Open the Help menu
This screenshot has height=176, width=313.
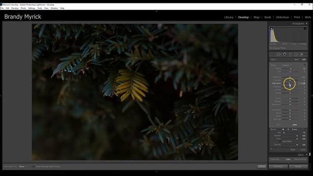(62, 8)
